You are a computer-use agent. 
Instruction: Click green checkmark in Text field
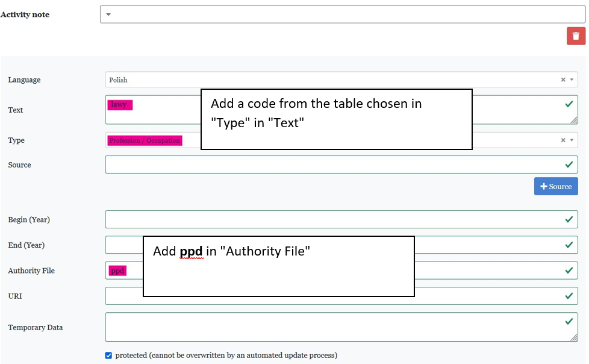pyautogui.click(x=569, y=104)
